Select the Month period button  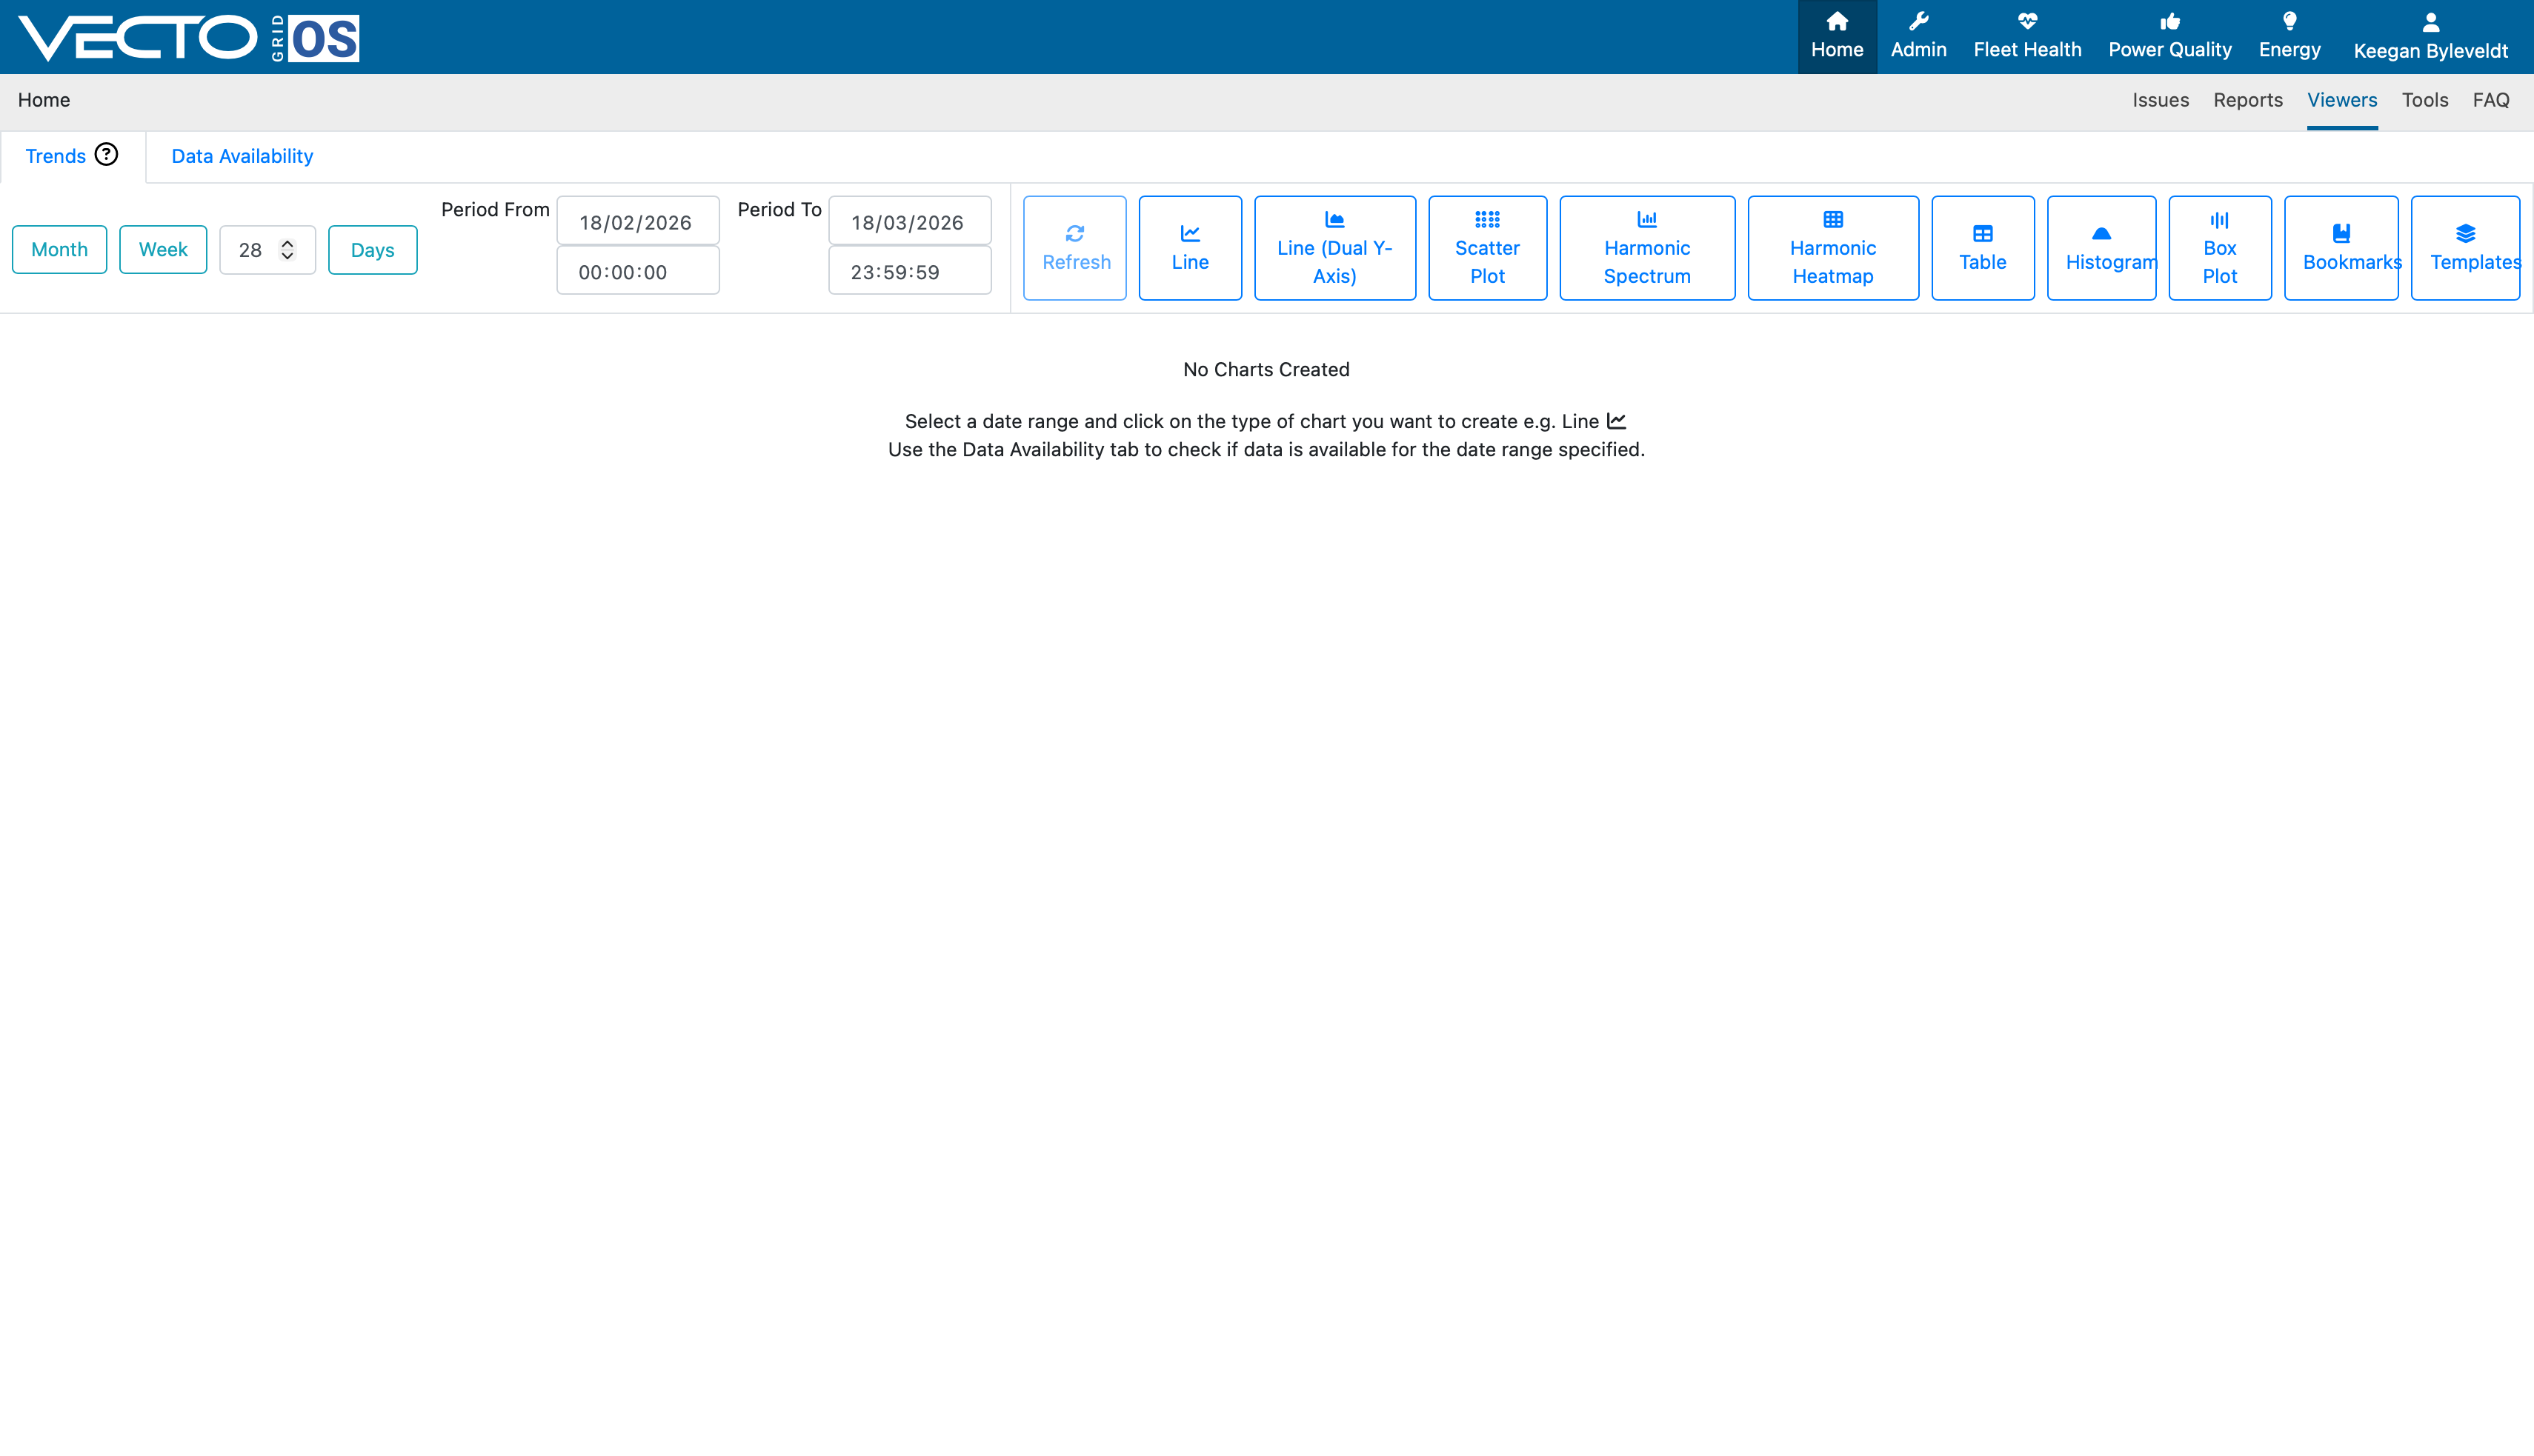click(59, 249)
